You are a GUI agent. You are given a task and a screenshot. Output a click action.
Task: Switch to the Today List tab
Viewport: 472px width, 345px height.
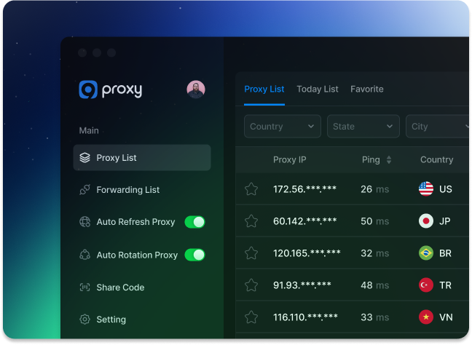point(317,90)
